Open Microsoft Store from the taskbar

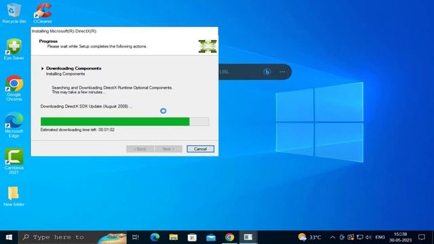tap(192, 237)
